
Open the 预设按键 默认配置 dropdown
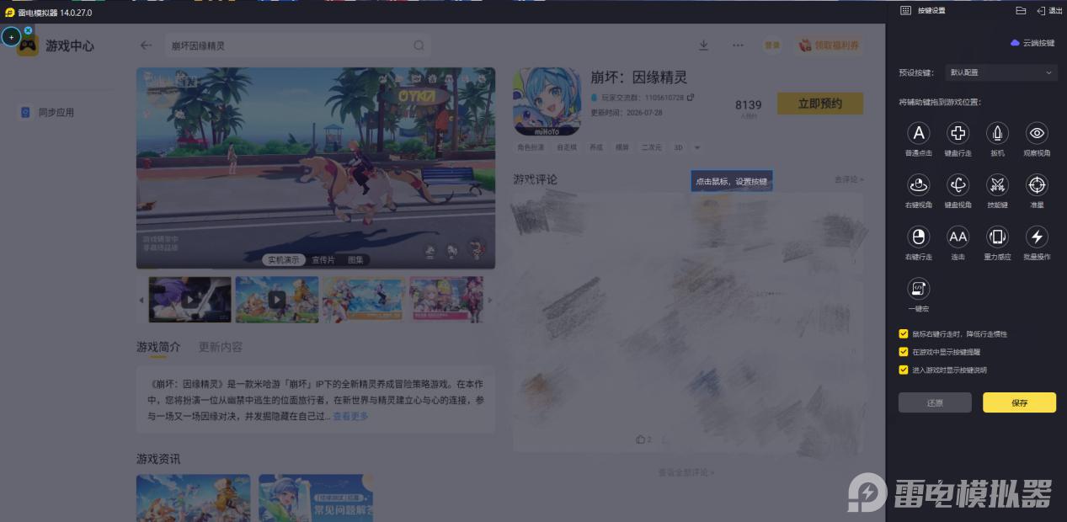click(1001, 73)
